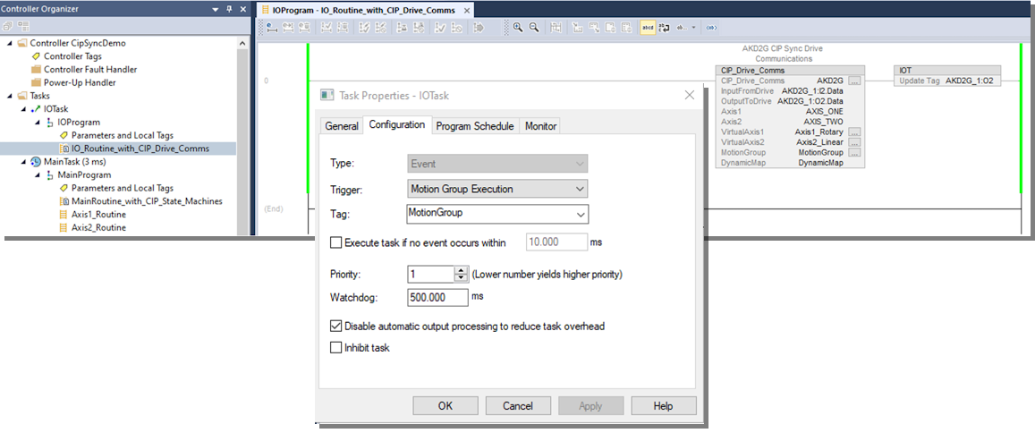Image resolution: width=1035 pixels, height=433 pixels.
Task: Open the ab... toolbar dropdown arrow
Action: [694, 28]
